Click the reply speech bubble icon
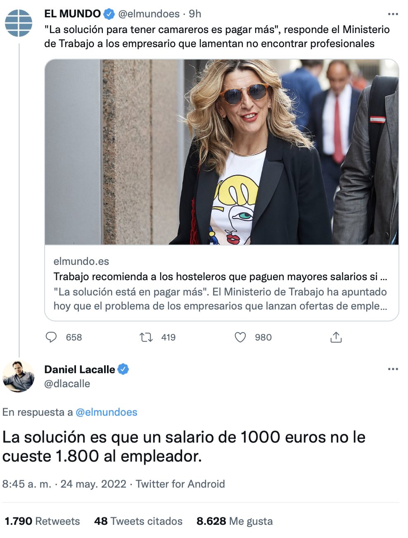Screen dimensions: 408x538 pyautogui.click(x=51, y=337)
